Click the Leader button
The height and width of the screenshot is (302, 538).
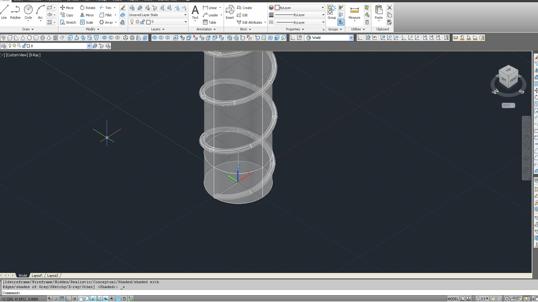[210, 15]
